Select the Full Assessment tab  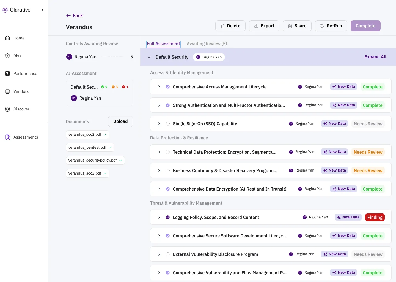tap(163, 44)
